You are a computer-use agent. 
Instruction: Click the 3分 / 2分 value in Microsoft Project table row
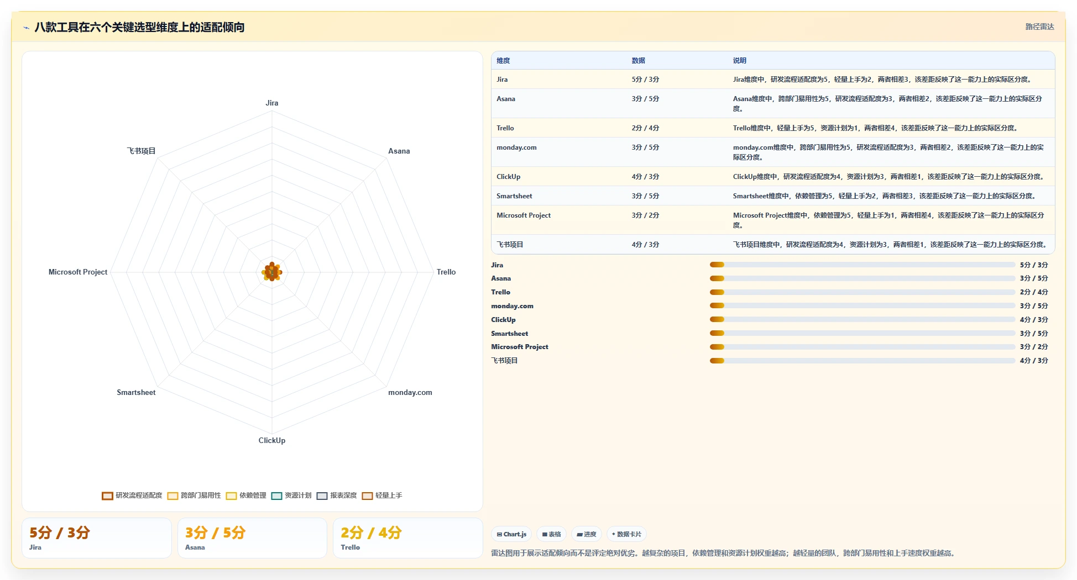pos(645,215)
